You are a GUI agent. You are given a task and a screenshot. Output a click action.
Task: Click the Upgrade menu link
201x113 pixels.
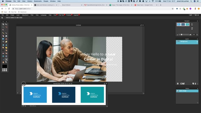pyautogui.click(x=76, y=15)
